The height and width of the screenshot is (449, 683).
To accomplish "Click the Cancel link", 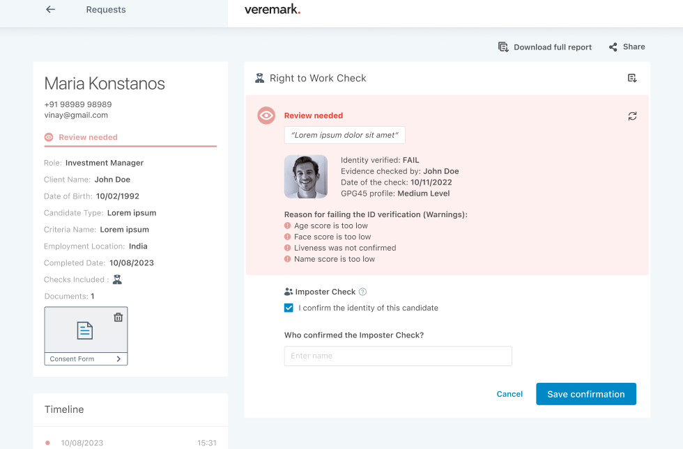I will pos(509,393).
